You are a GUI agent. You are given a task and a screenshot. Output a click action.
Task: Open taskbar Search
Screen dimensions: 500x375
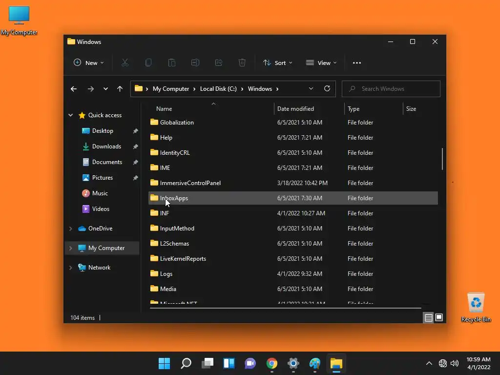click(186, 363)
